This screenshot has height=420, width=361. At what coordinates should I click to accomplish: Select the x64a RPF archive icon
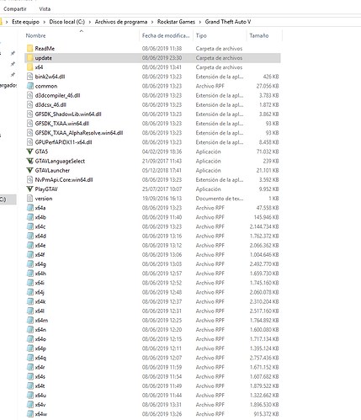(30, 208)
